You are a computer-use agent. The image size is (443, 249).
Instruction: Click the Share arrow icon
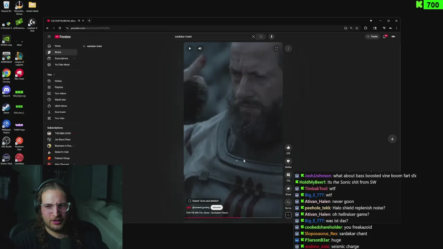point(288,188)
